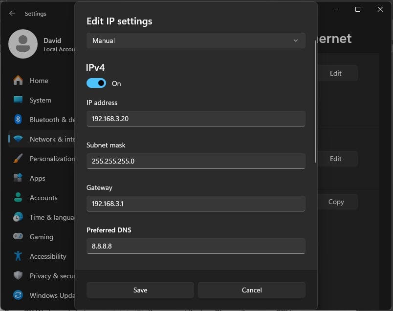Image resolution: width=393 pixels, height=311 pixels.
Task: Click the back arrow in Settings header
Action: (12, 13)
